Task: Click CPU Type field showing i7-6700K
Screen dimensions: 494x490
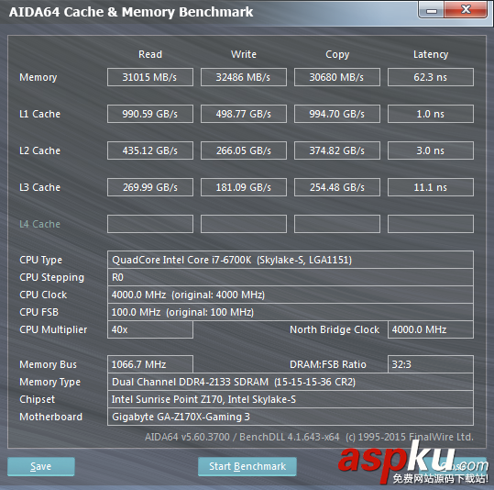Action: coord(291,260)
